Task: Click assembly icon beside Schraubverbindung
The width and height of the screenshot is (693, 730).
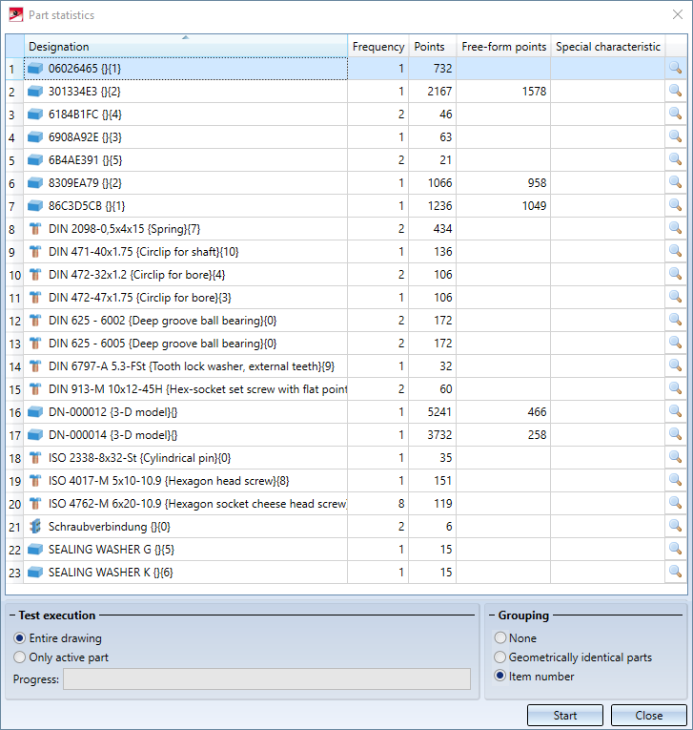Action: point(35,527)
